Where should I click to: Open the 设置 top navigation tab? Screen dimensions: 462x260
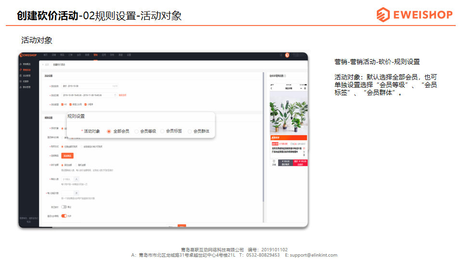click(129, 55)
